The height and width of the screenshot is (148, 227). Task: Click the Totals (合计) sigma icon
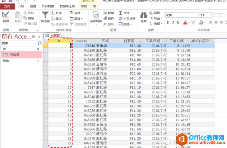tap(121, 13)
